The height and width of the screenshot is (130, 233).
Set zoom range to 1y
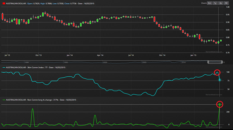(x=215, y=3)
